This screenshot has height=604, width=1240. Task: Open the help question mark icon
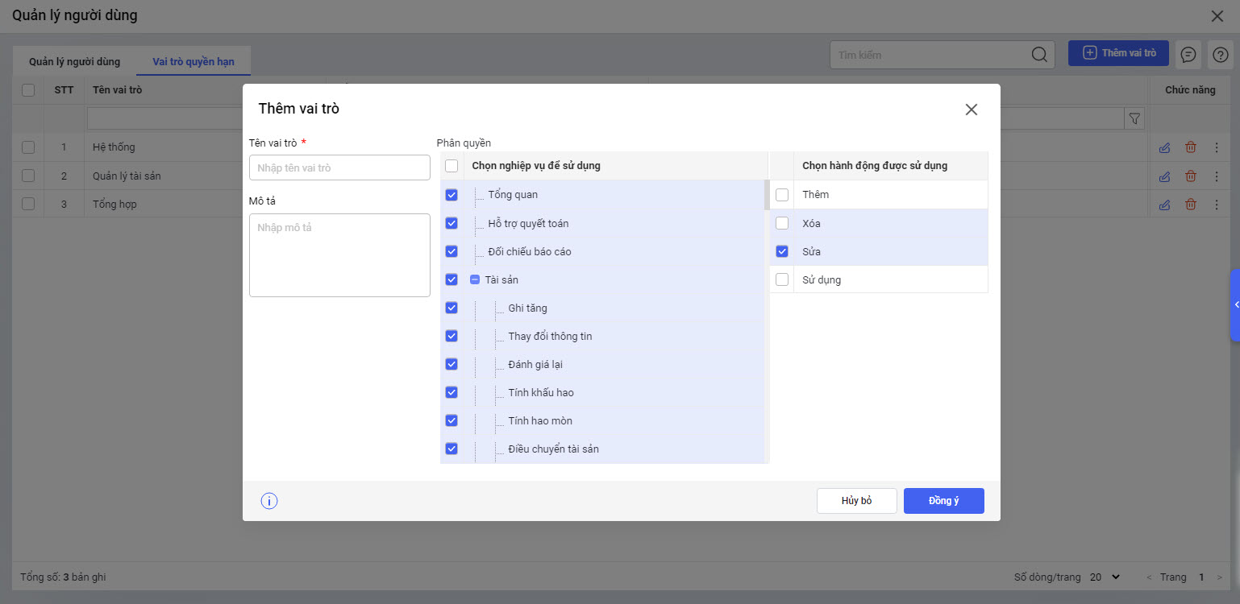tap(1220, 54)
